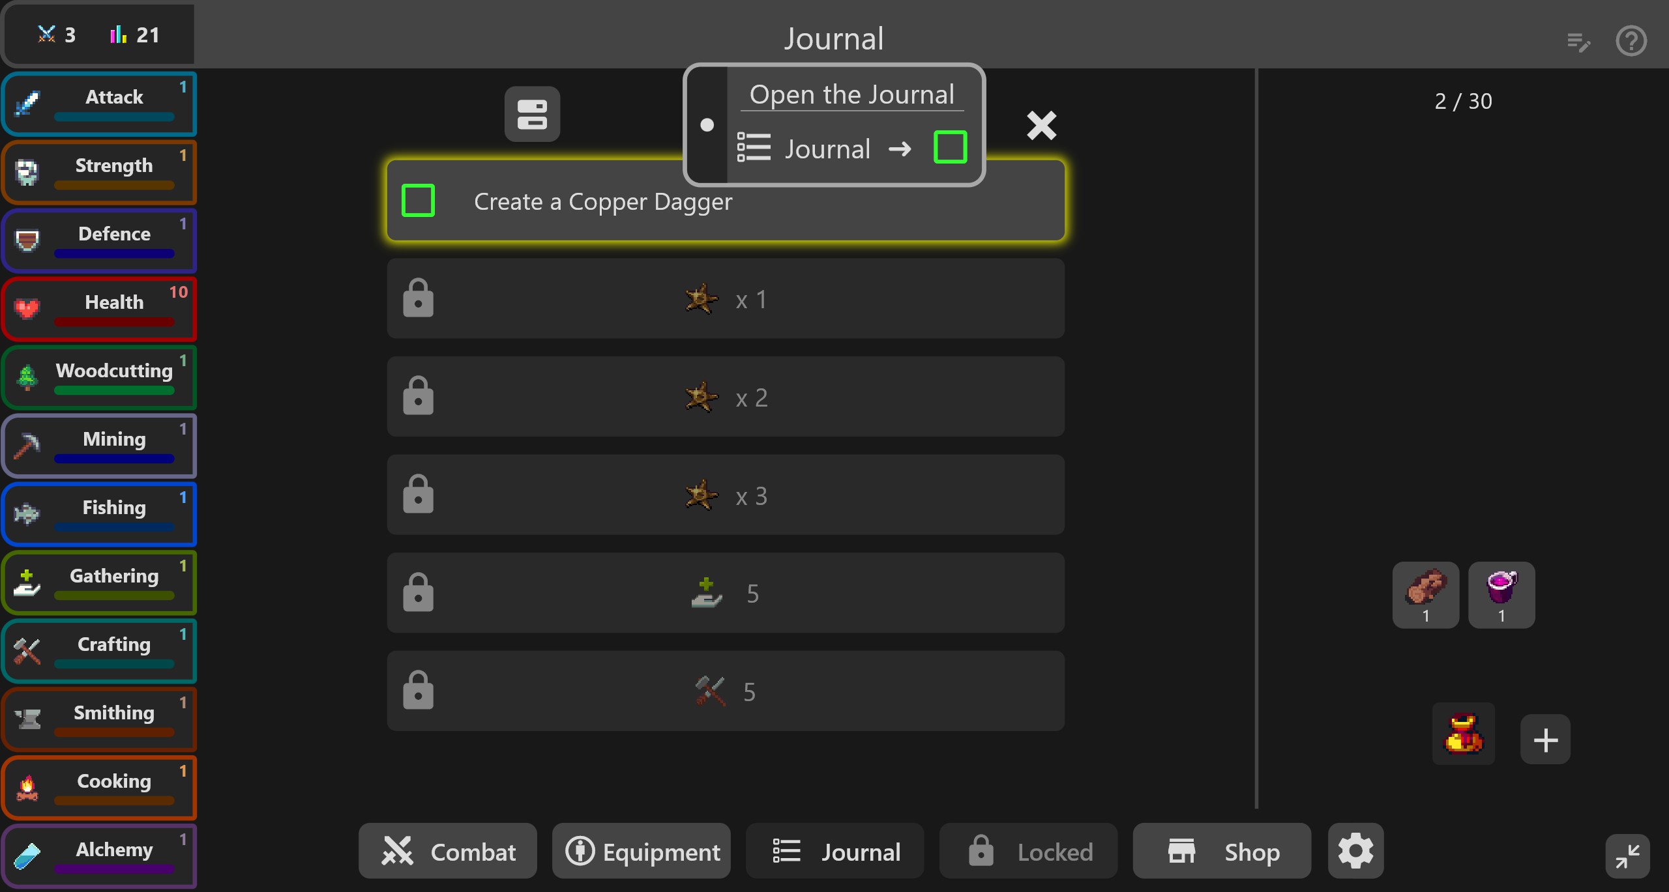Check the Create a Copper Dagger checkbox

[x=419, y=201]
